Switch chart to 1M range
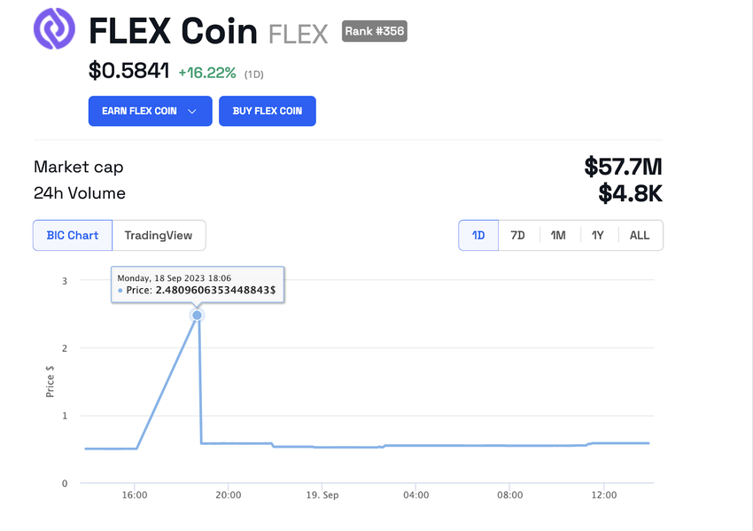This screenshot has width=753, height=531. [558, 236]
